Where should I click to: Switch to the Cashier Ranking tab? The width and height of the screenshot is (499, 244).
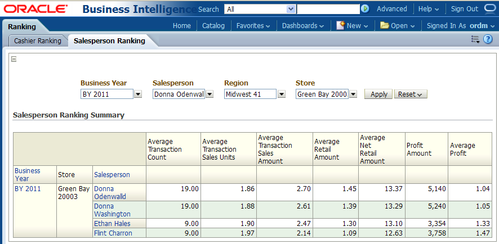38,41
